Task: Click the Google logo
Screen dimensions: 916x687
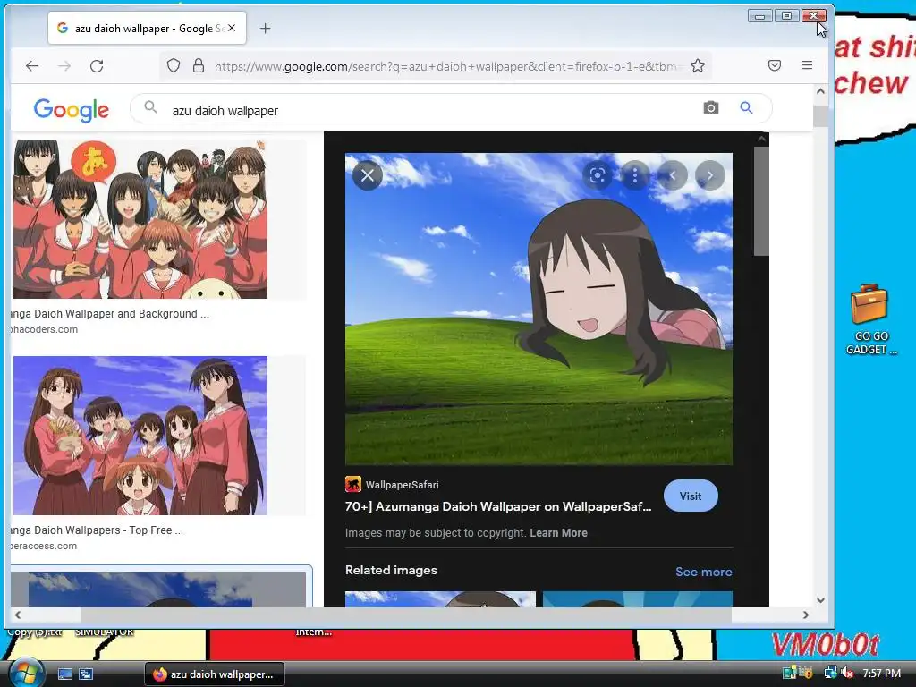Action: [x=72, y=109]
